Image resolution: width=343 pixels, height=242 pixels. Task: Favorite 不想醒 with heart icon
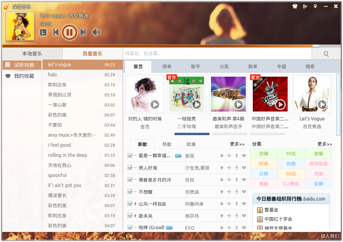(x=244, y=192)
